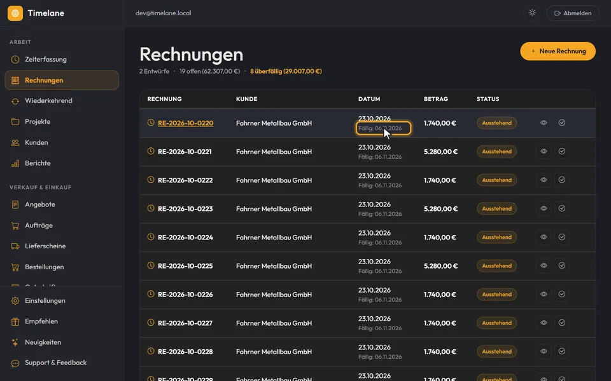Mark RE-2026-10-0226 paid with check icon
Image resolution: width=611 pixels, height=381 pixels.
562,294
